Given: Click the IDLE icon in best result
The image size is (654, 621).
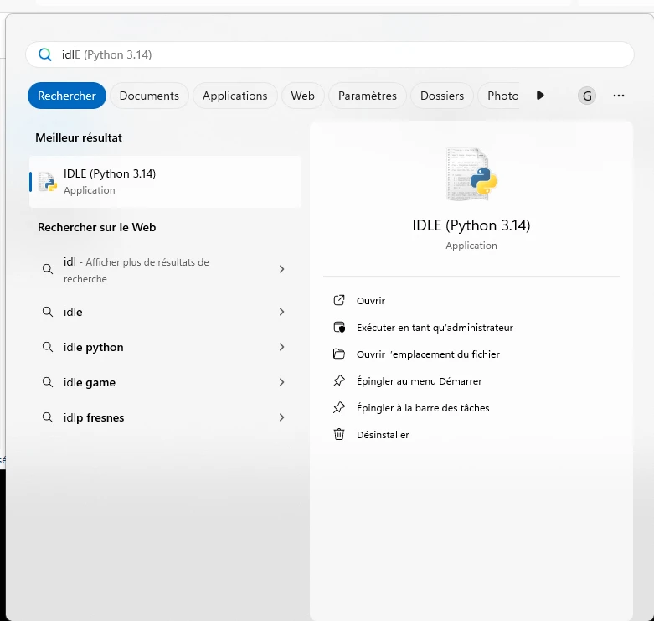Looking at the screenshot, I should pos(48,182).
